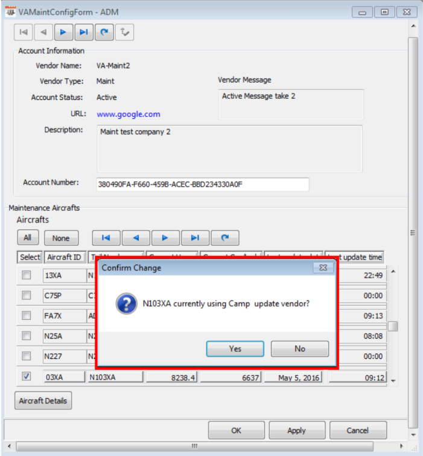
Task: Click inside the Account Number field
Action: click(x=202, y=184)
